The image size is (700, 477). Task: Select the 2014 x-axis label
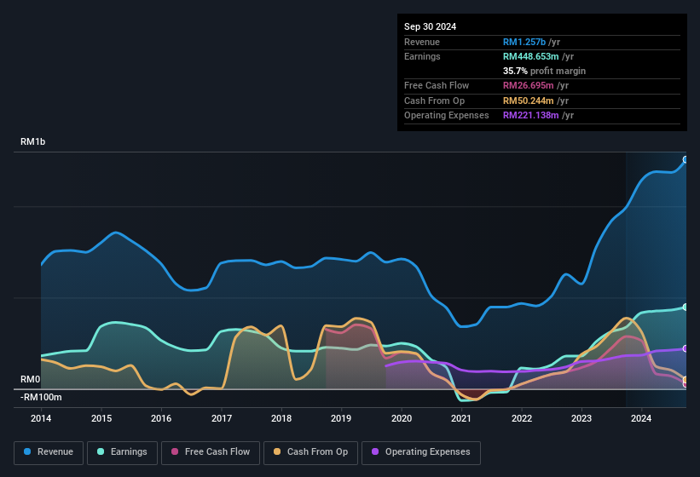point(41,418)
